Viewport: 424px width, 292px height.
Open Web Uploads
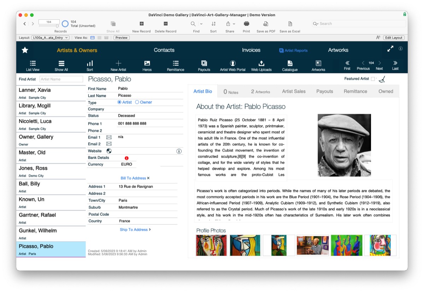(x=261, y=66)
